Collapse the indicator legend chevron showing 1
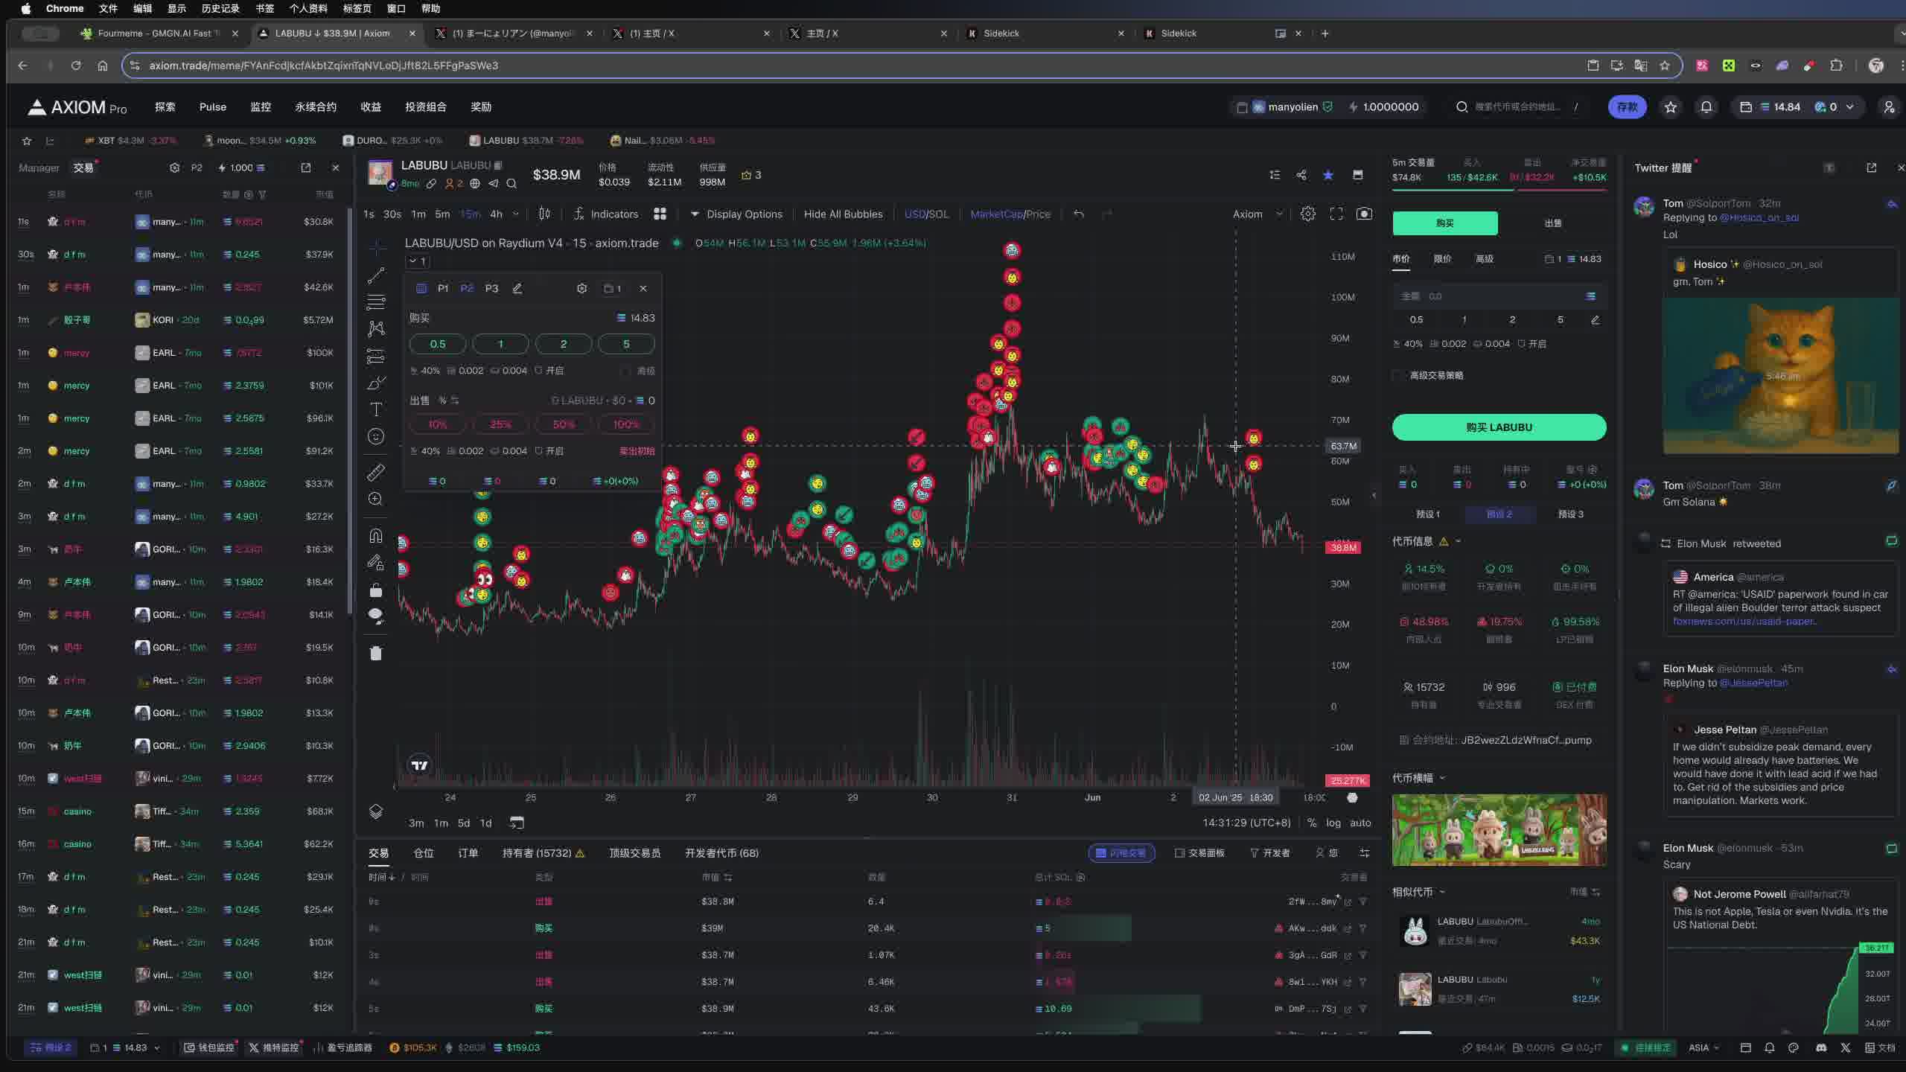Screen dimensions: 1906x1072 tap(418, 261)
